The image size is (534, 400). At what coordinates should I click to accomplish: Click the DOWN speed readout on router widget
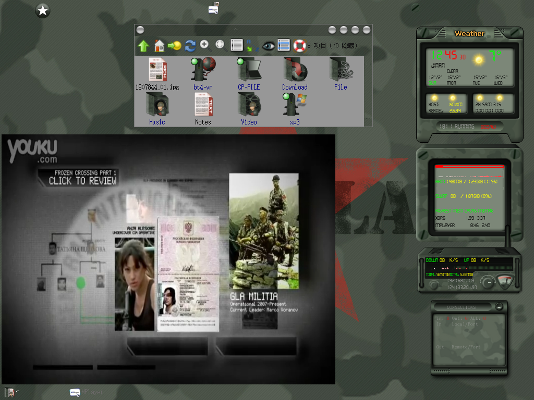(442, 260)
